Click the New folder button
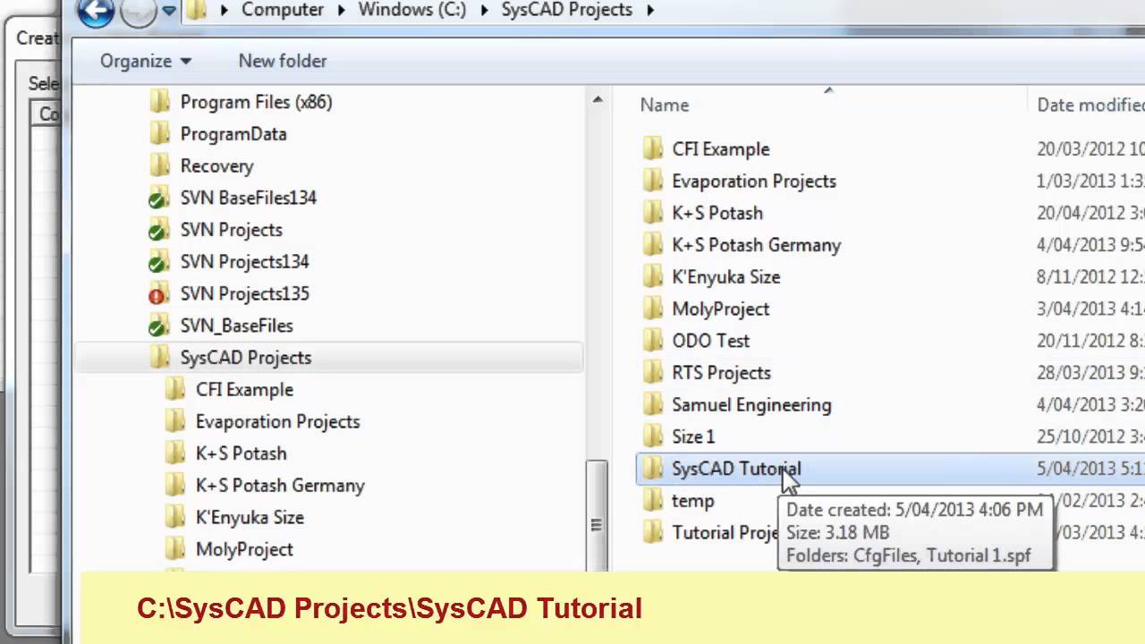 [283, 61]
